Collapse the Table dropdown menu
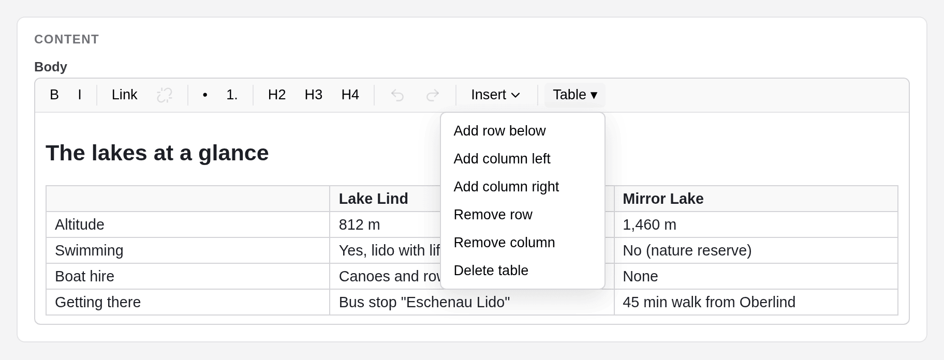Image resolution: width=944 pixels, height=360 pixels. point(575,95)
